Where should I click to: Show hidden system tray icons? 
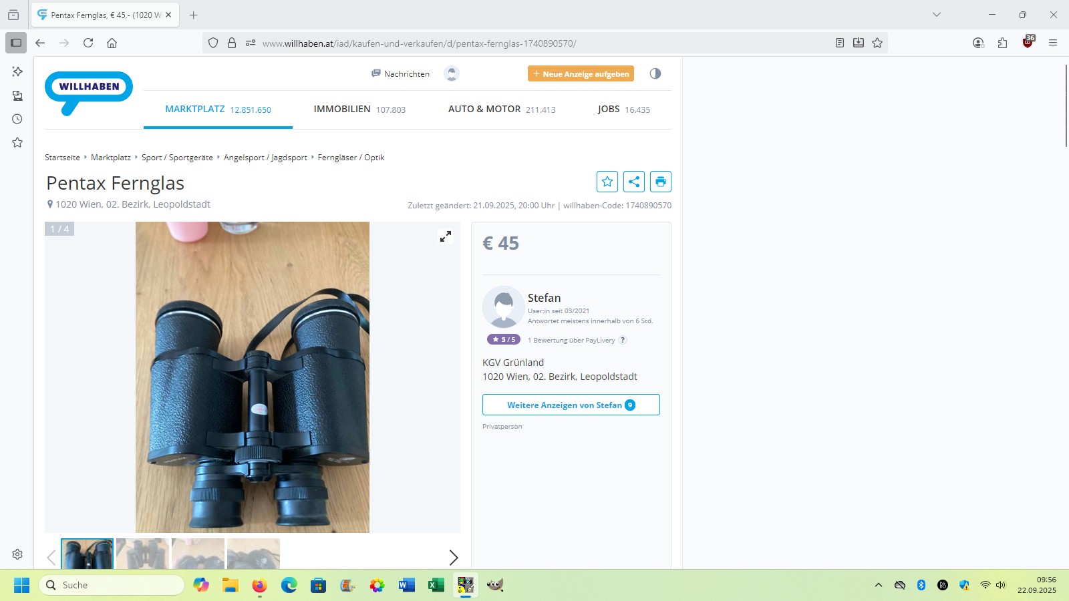[879, 585]
